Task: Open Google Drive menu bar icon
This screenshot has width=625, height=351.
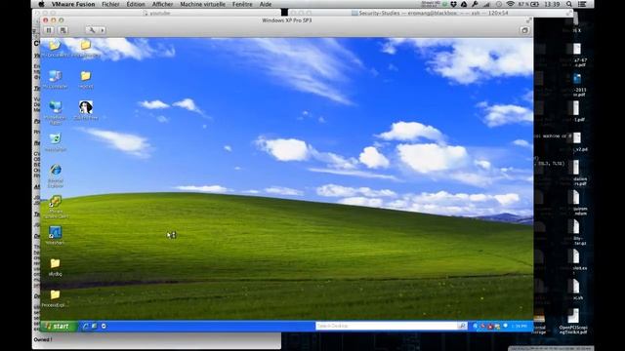Action: [464, 4]
